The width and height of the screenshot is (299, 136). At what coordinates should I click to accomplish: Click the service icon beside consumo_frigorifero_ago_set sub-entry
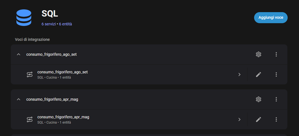coord(30,74)
